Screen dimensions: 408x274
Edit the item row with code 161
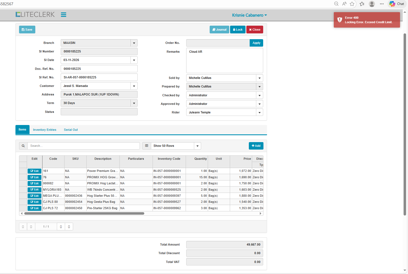[x=34, y=171]
